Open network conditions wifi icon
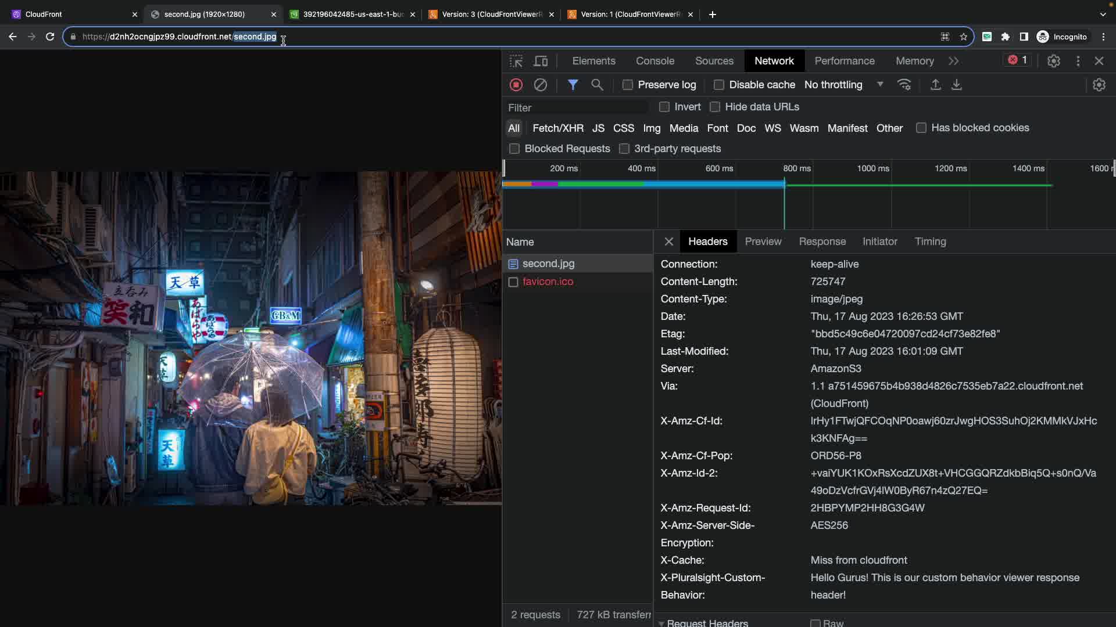The width and height of the screenshot is (1116, 627). pyautogui.click(x=904, y=85)
